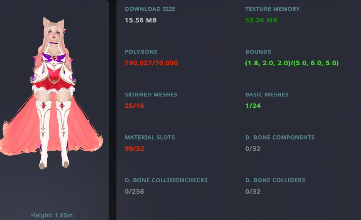The height and width of the screenshot is (220, 361).
Task: Select the 0/32 value under D. BONE COMPONENTS
Action: [253, 149]
